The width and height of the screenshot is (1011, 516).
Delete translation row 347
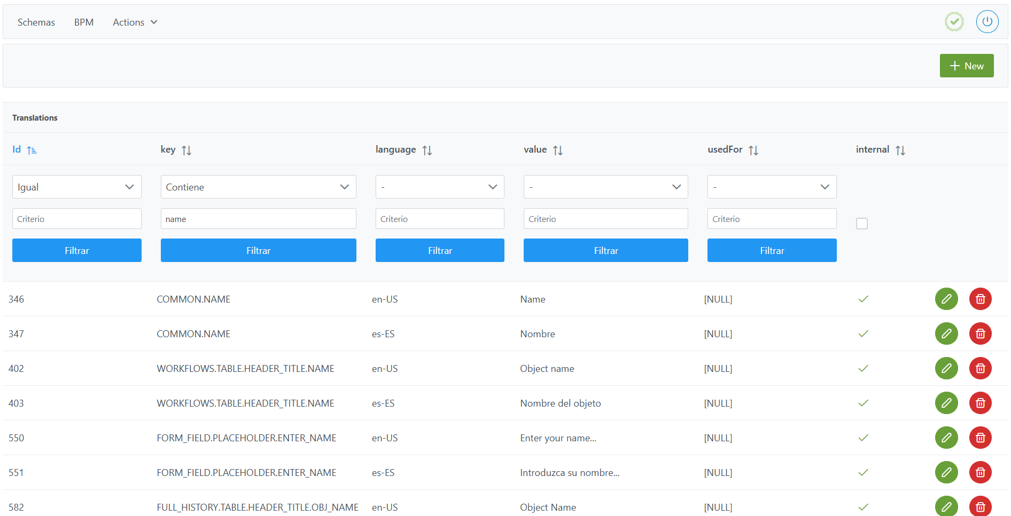980,334
